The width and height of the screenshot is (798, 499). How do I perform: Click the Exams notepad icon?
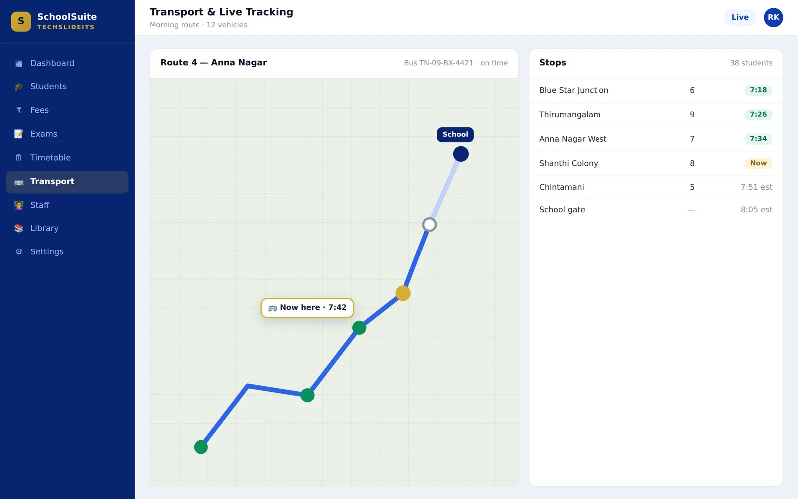pyautogui.click(x=19, y=134)
